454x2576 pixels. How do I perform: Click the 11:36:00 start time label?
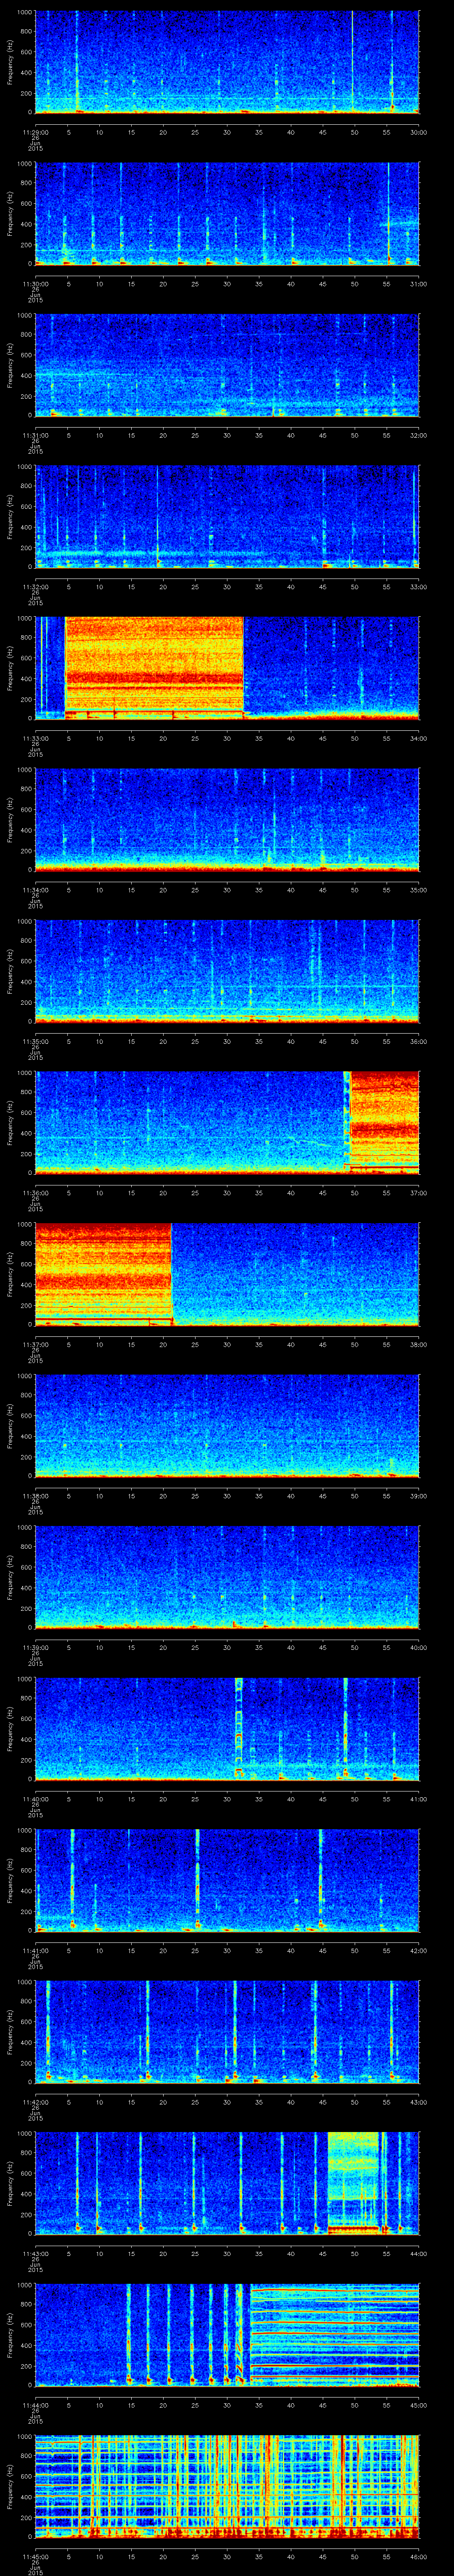(x=35, y=1193)
